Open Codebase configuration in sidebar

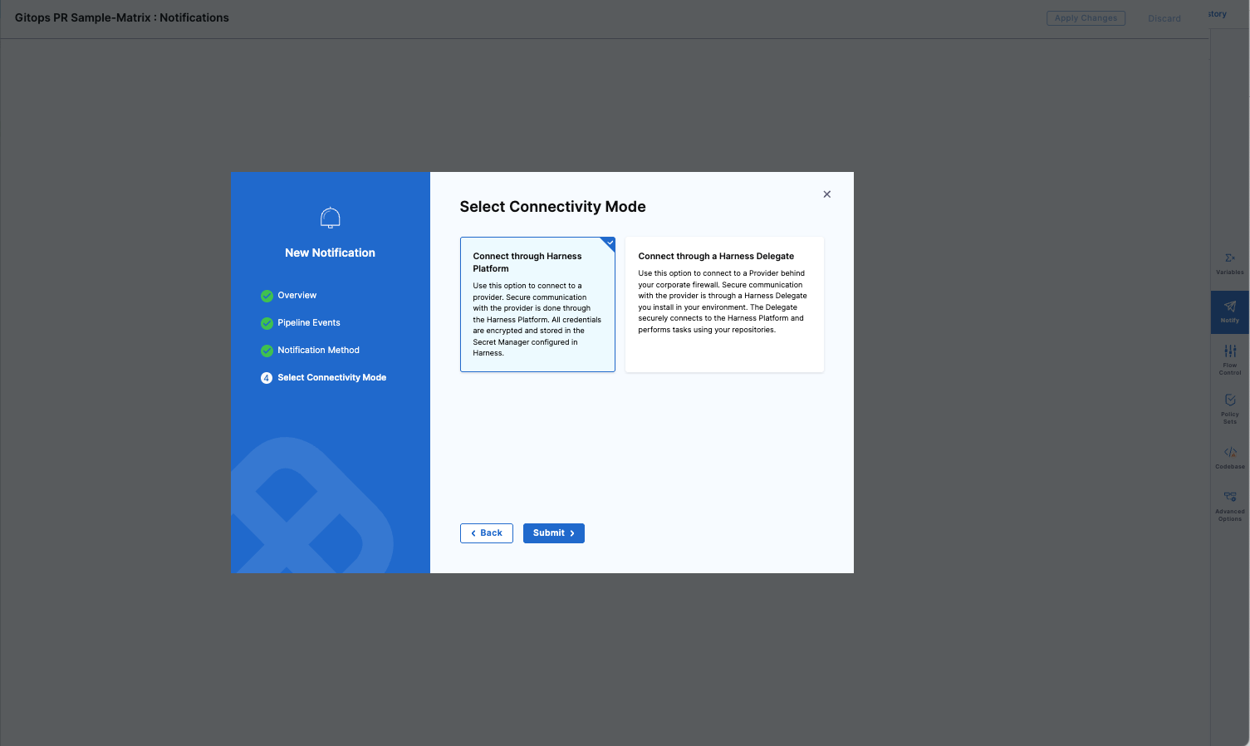[1230, 457]
